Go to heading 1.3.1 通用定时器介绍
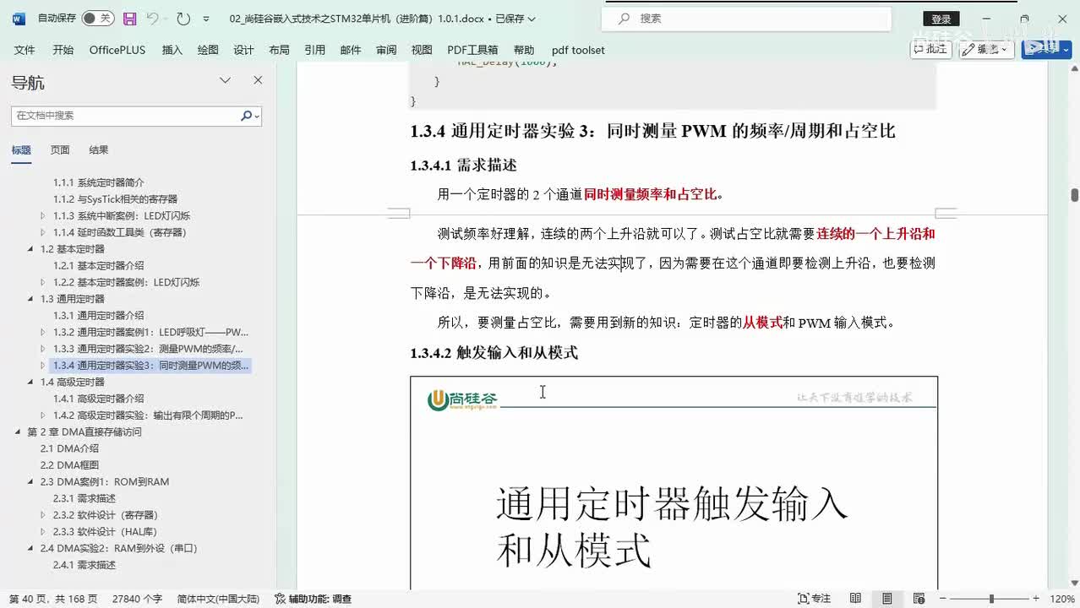 click(99, 315)
